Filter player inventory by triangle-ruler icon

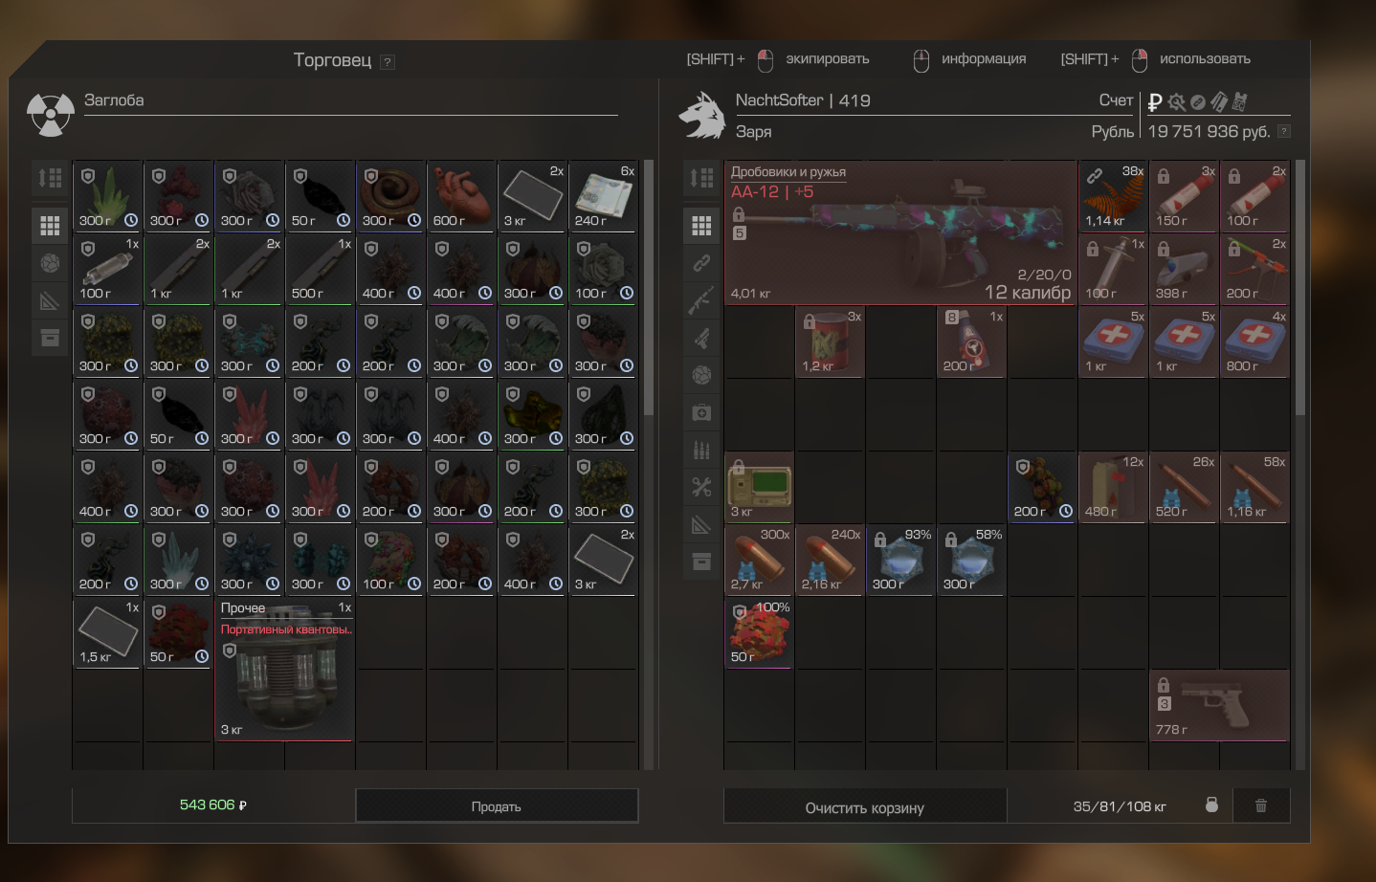click(x=701, y=524)
